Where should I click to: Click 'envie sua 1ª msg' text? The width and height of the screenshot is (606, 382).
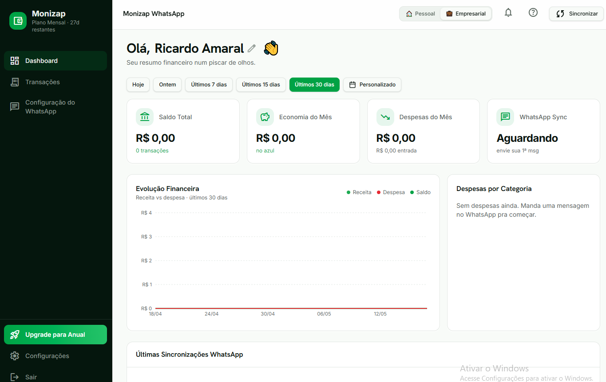click(x=518, y=151)
